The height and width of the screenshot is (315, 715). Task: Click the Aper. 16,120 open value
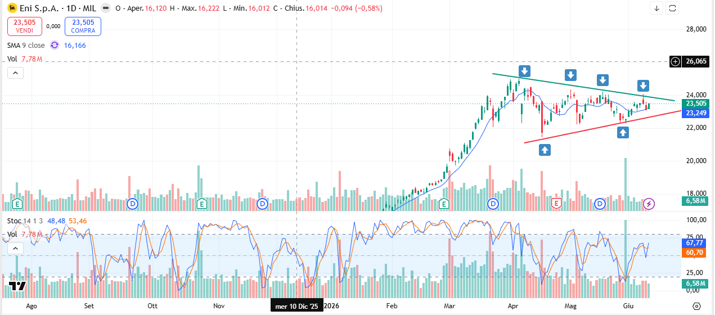coord(156,9)
